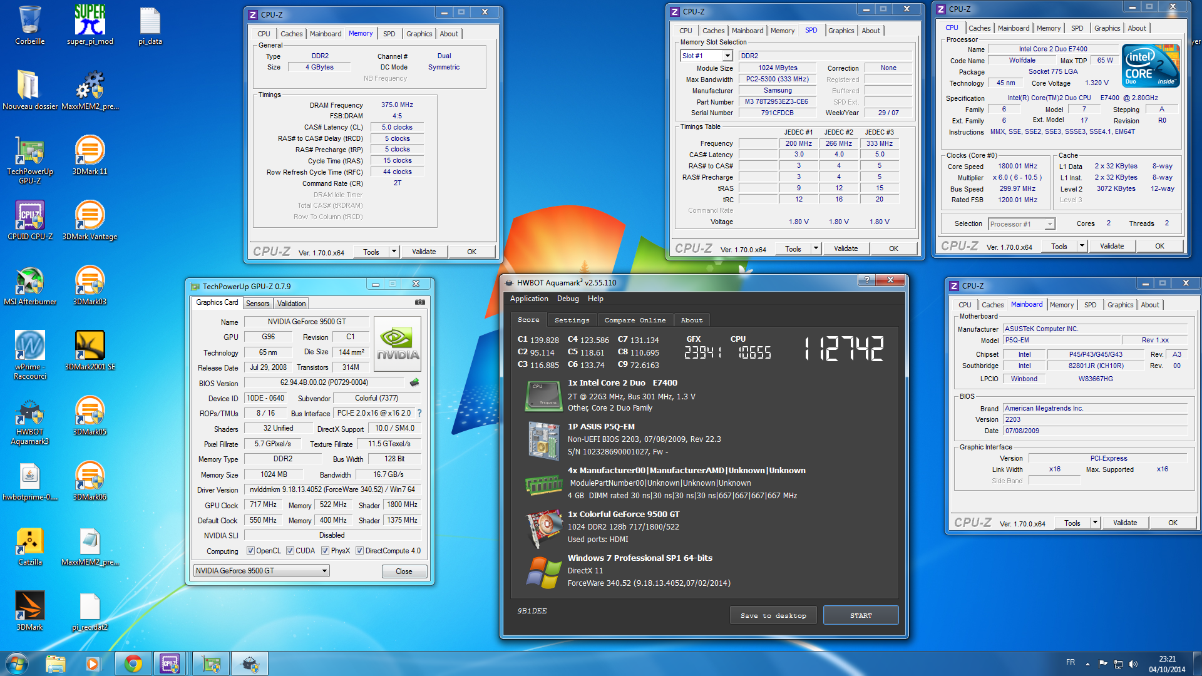Viewport: 1202px width, 676px height.
Task: Launch the 3DMark05 desktop shortcut
Action: (x=90, y=416)
